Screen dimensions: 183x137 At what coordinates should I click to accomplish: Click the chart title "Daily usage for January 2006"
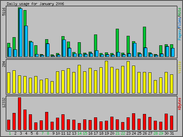(35, 4)
